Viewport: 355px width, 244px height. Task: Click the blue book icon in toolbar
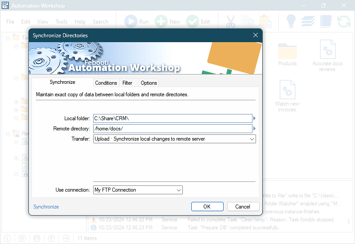click(326, 21)
